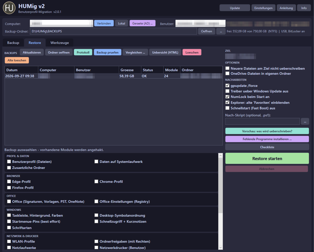Show the Info dialog
Screen dimensions: 314x252
pos(304,8)
